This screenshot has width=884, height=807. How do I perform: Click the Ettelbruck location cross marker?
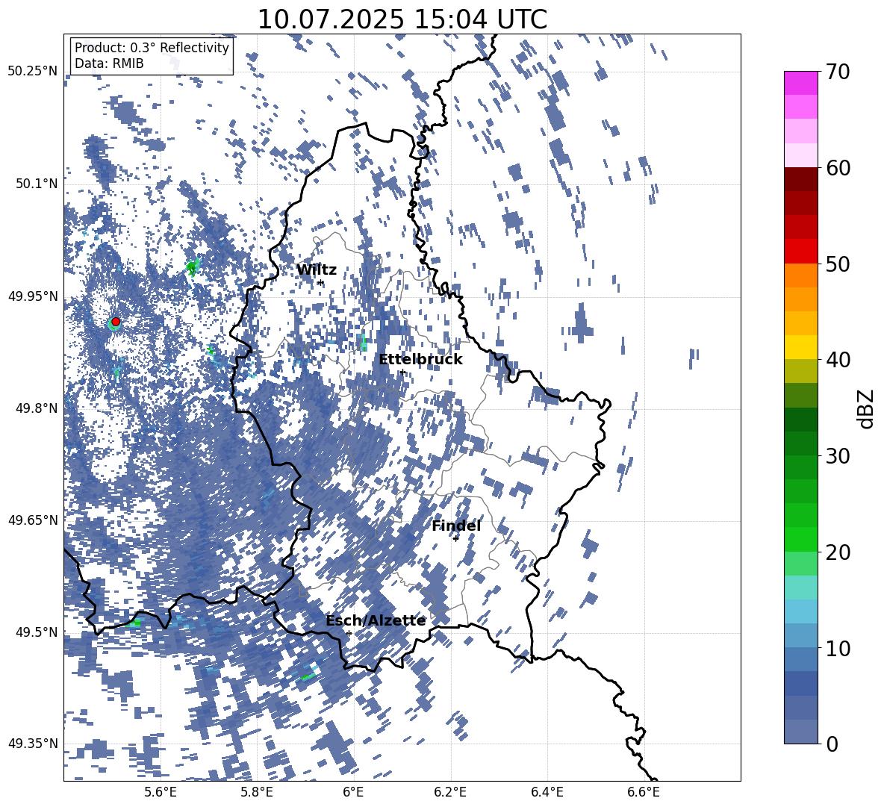pyautogui.click(x=402, y=373)
